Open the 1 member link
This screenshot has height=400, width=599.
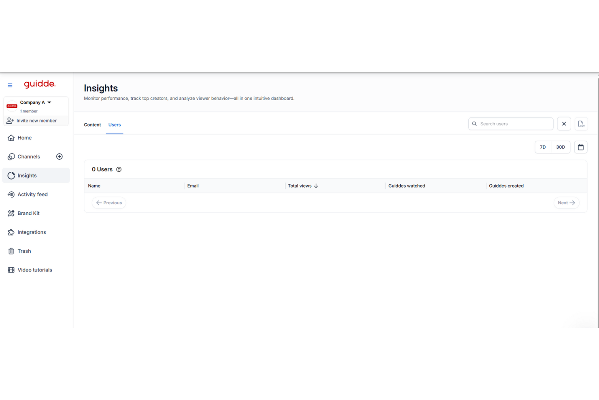click(x=29, y=111)
